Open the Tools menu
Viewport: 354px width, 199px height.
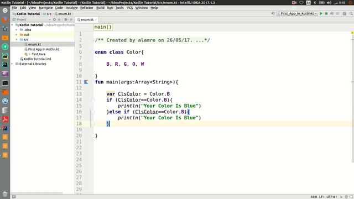click(x=119, y=8)
